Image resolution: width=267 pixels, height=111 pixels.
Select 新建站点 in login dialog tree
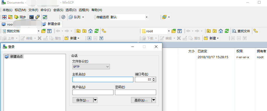pos(14,56)
